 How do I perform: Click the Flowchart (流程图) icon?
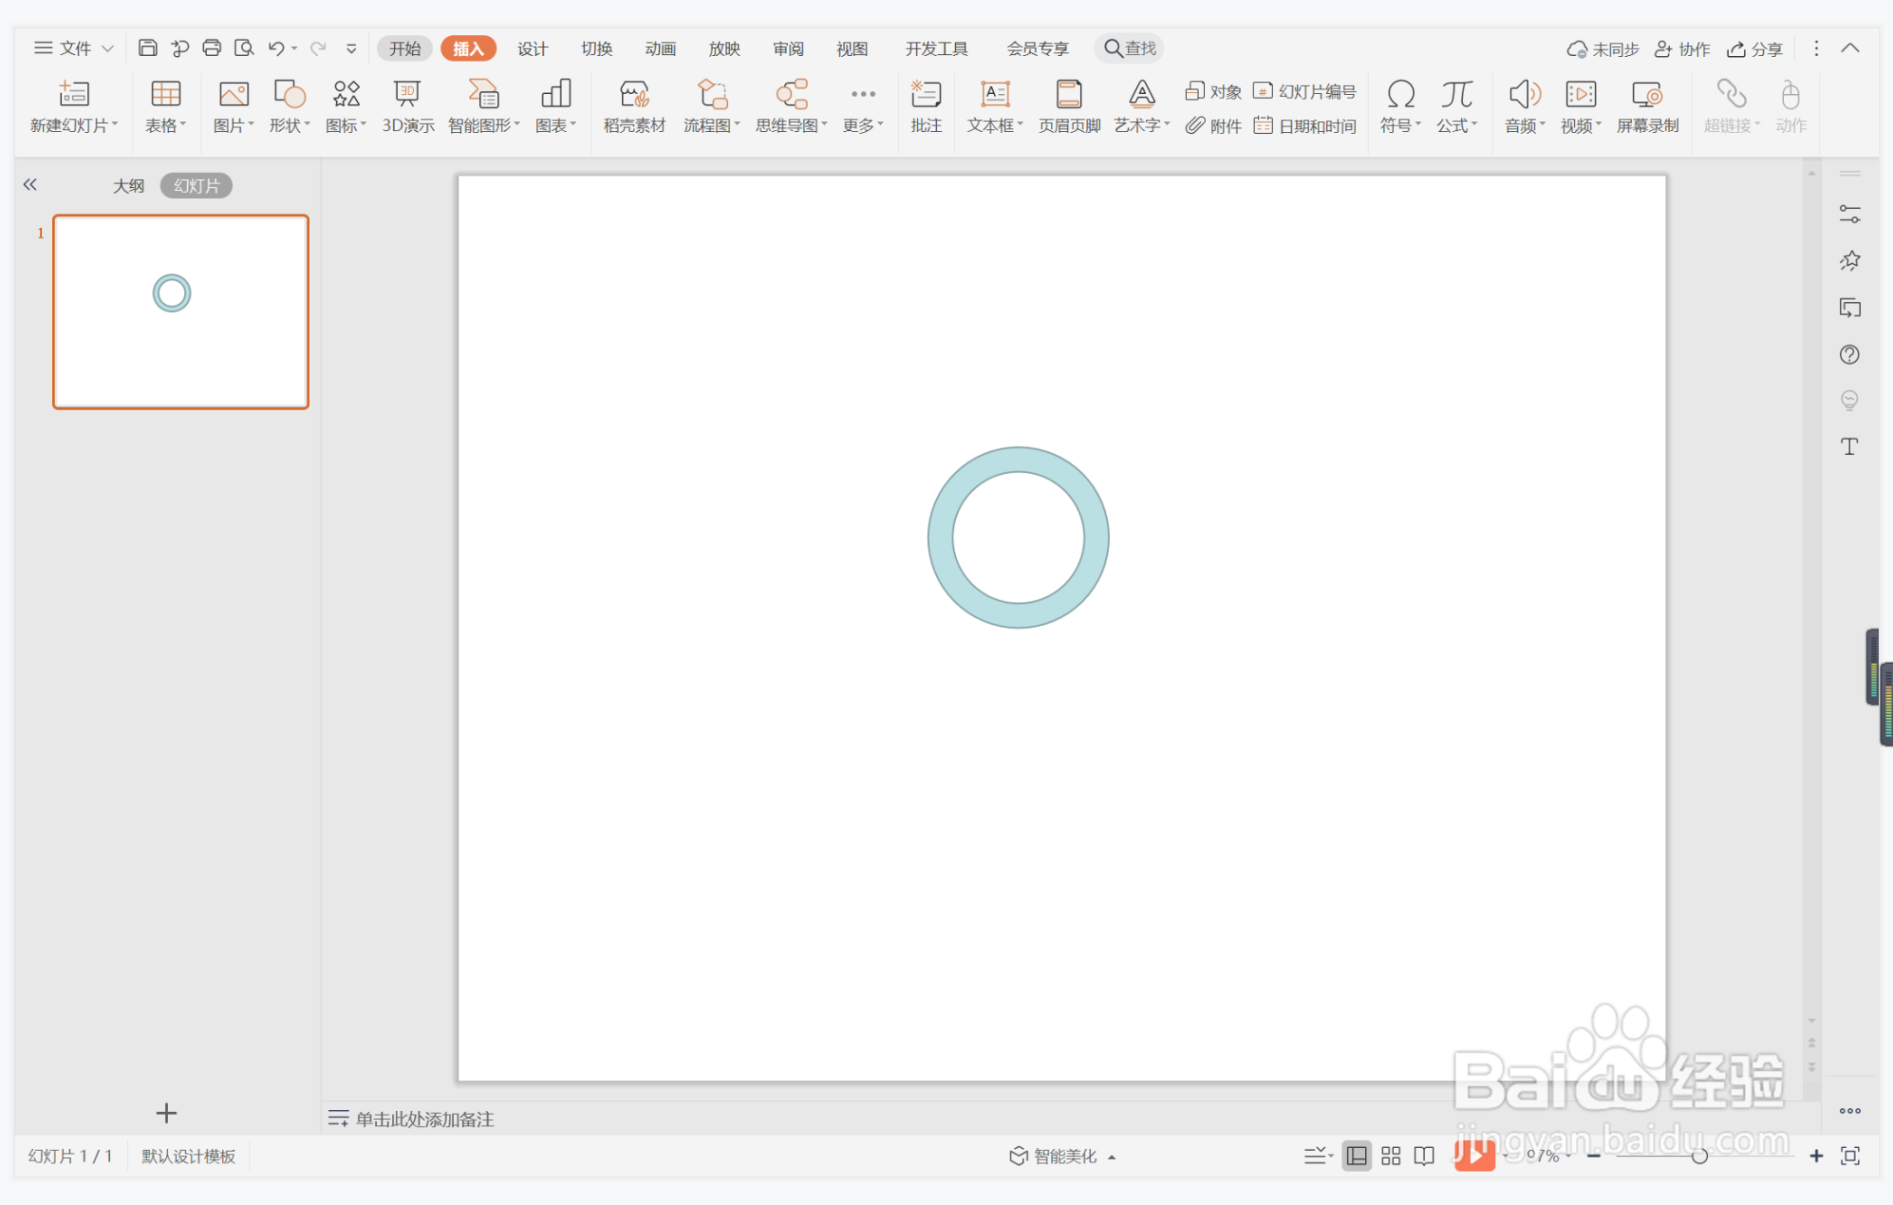tap(712, 94)
